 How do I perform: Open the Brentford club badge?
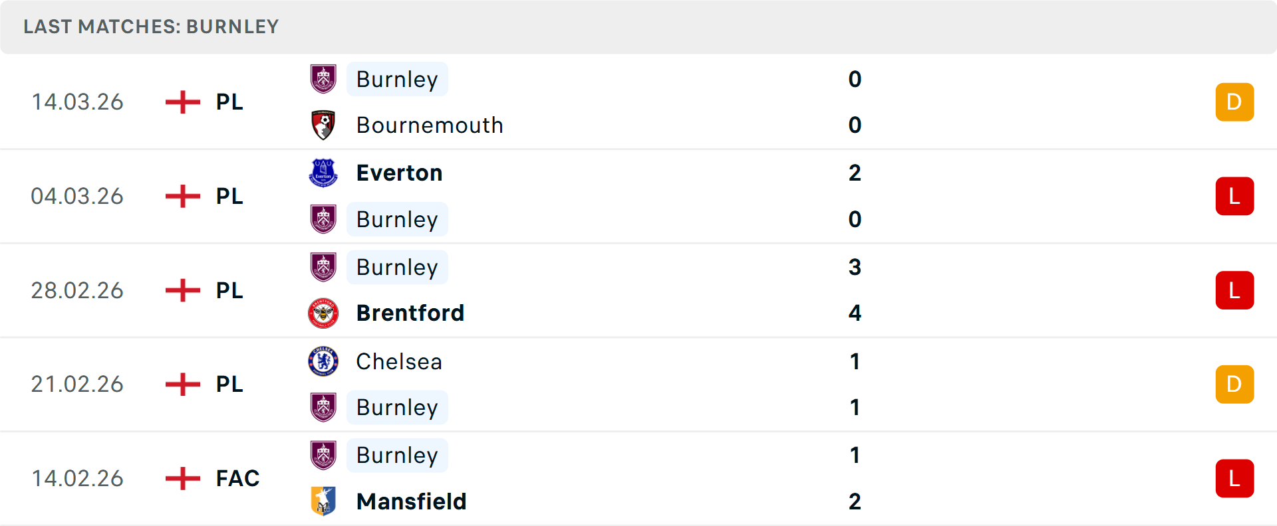coord(323,313)
